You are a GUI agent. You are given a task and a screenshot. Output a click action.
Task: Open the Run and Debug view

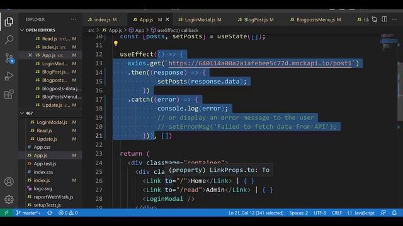pos(9,76)
